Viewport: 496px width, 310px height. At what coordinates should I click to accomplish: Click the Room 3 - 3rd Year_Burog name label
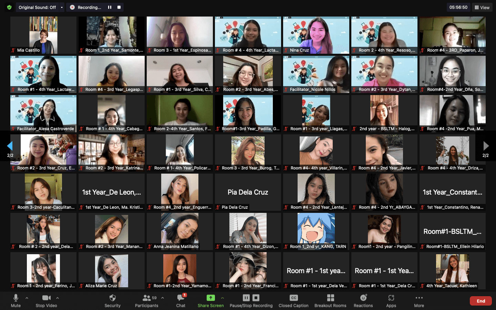[x=251, y=168]
